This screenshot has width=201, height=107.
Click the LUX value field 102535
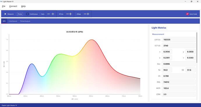tap(179, 39)
